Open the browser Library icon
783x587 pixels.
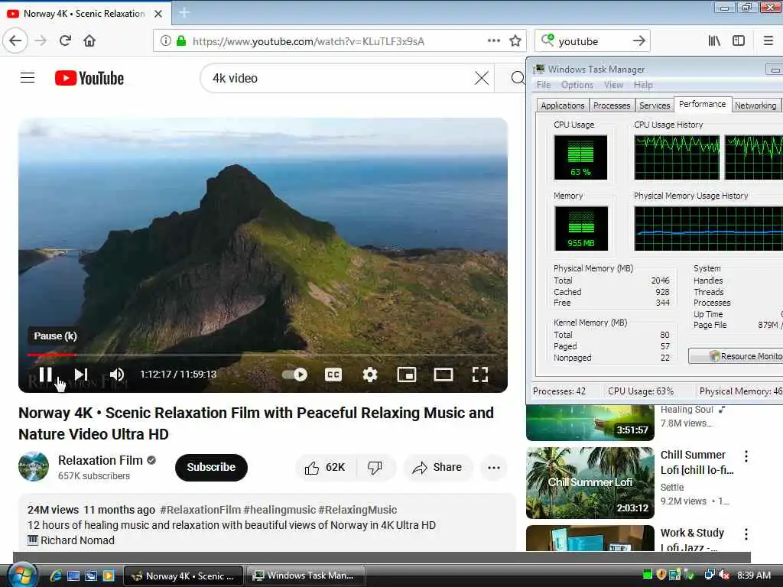(714, 41)
